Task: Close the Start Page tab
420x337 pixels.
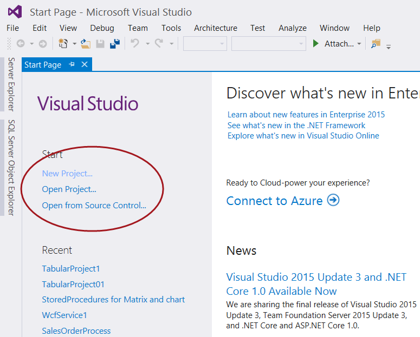Action: [85, 64]
